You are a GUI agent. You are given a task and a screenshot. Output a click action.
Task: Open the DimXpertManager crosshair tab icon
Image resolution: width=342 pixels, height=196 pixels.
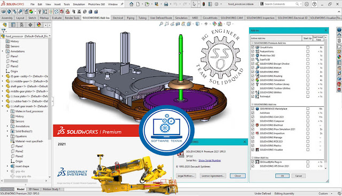pos(30,25)
